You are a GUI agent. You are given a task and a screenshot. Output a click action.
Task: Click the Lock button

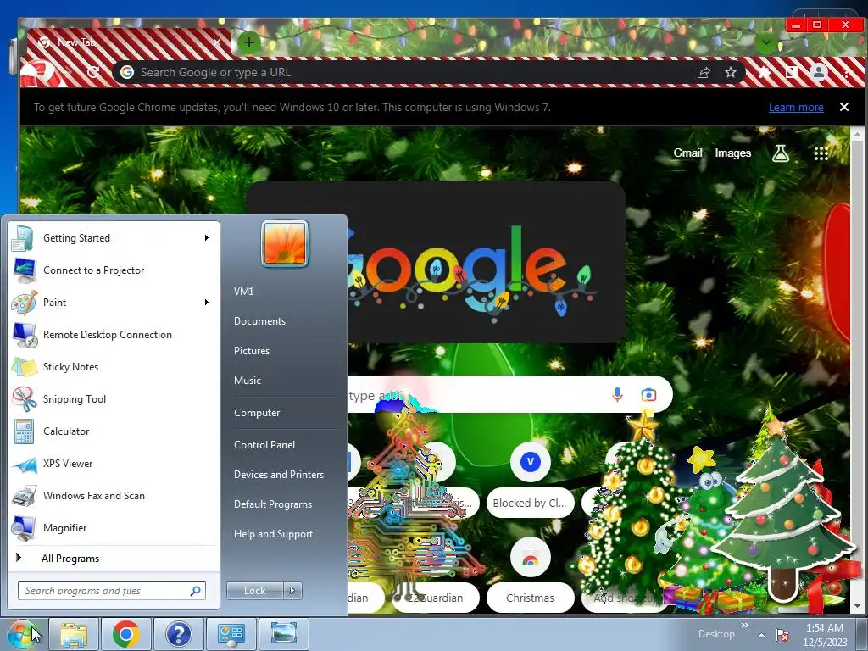coord(254,591)
